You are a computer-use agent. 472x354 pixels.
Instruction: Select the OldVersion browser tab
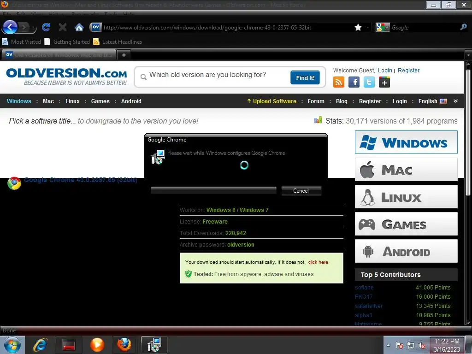[59, 55]
